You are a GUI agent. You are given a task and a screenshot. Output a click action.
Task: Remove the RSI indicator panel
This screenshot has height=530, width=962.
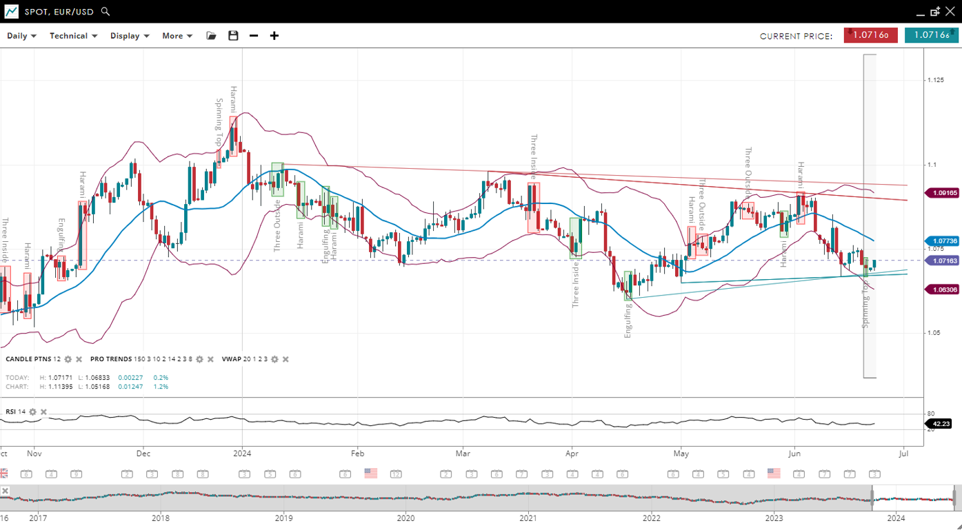(x=43, y=412)
